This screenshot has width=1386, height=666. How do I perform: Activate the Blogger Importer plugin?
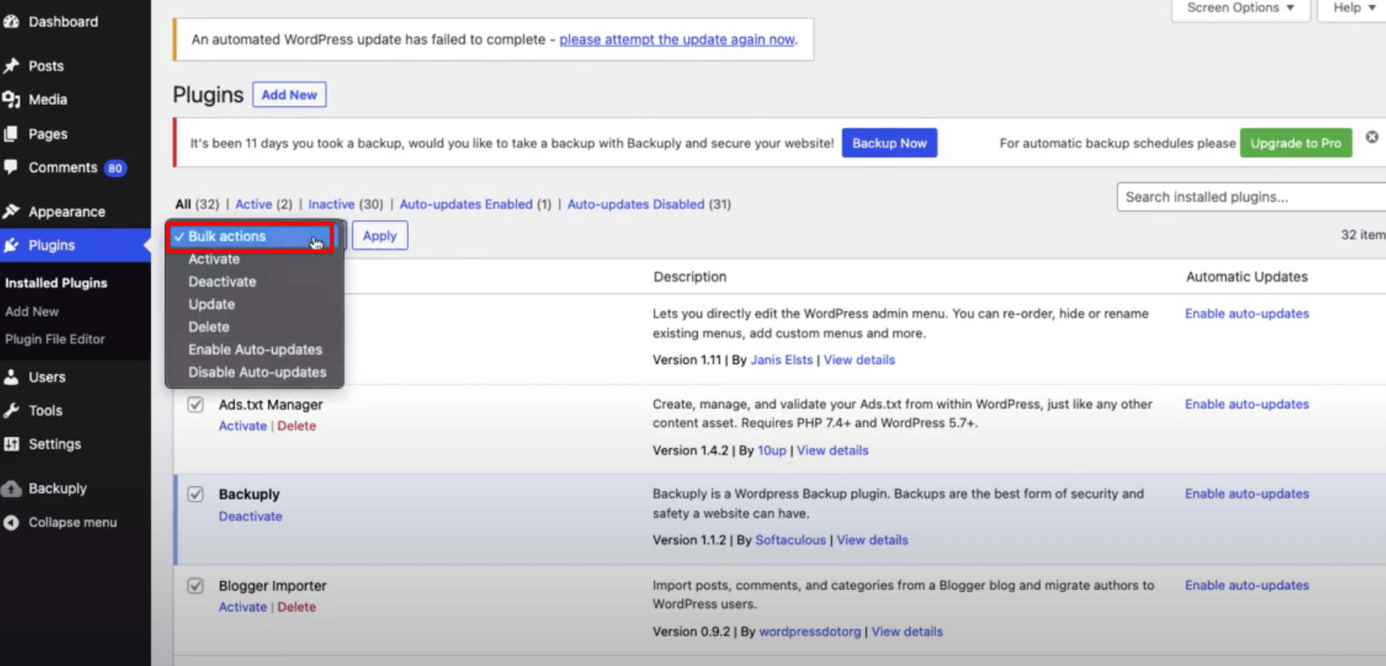tap(242, 607)
